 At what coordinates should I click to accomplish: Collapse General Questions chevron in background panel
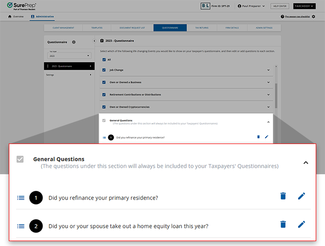[268, 122]
